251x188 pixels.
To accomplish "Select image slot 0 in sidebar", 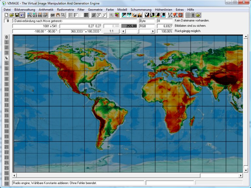I will [x=6, y=37].
